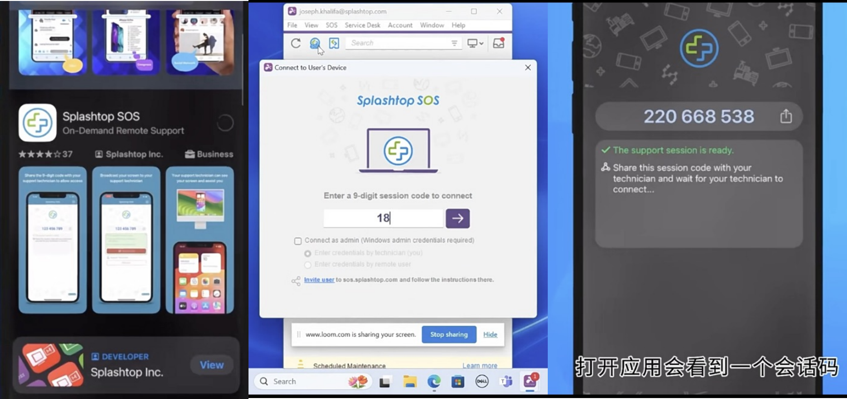Open the Account menu
Viewport: 847px width, 399px height.
coord(400,25)
